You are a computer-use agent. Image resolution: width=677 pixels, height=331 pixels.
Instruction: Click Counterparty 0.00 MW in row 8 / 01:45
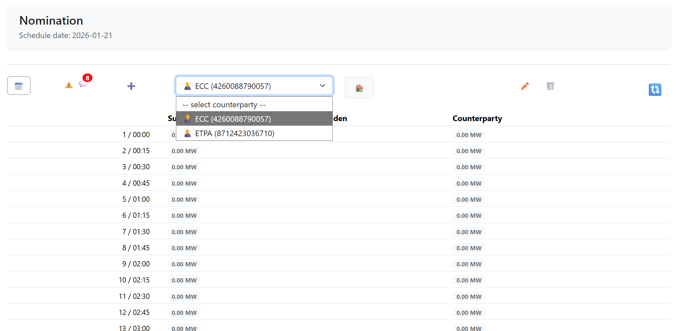pos(469,248)
